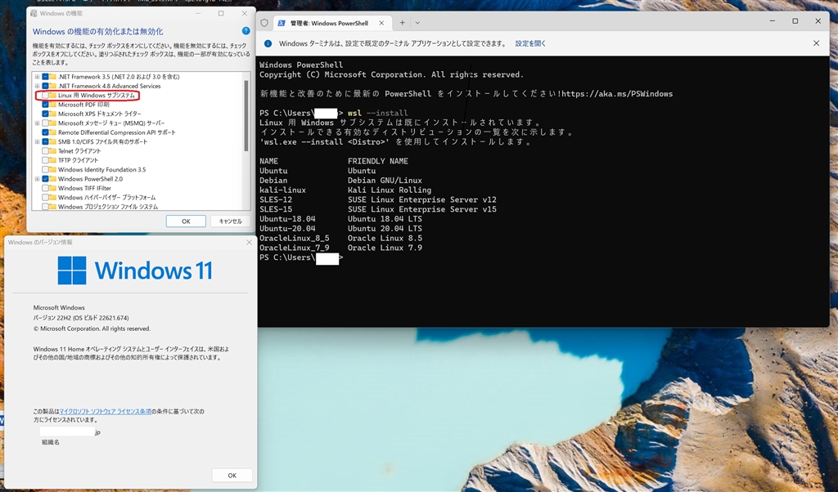838x492 pixels.
Task: Click the 'wsl --install' command text
Action: [x=377, y=113]
